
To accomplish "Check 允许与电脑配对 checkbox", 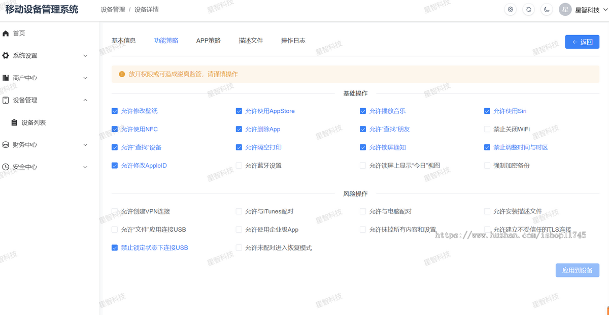I will click(363, 211).
